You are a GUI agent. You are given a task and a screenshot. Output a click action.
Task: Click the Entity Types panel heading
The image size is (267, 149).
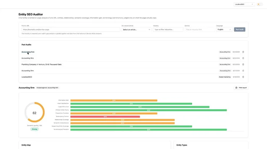pyautogui.click(x=182, y=145)
